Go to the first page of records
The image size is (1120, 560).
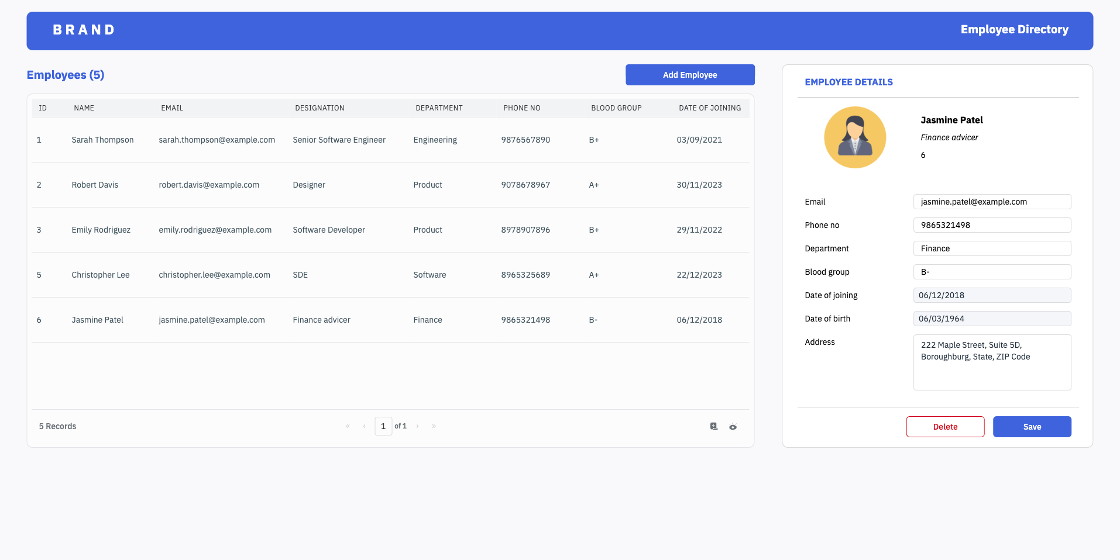[348, 426]
